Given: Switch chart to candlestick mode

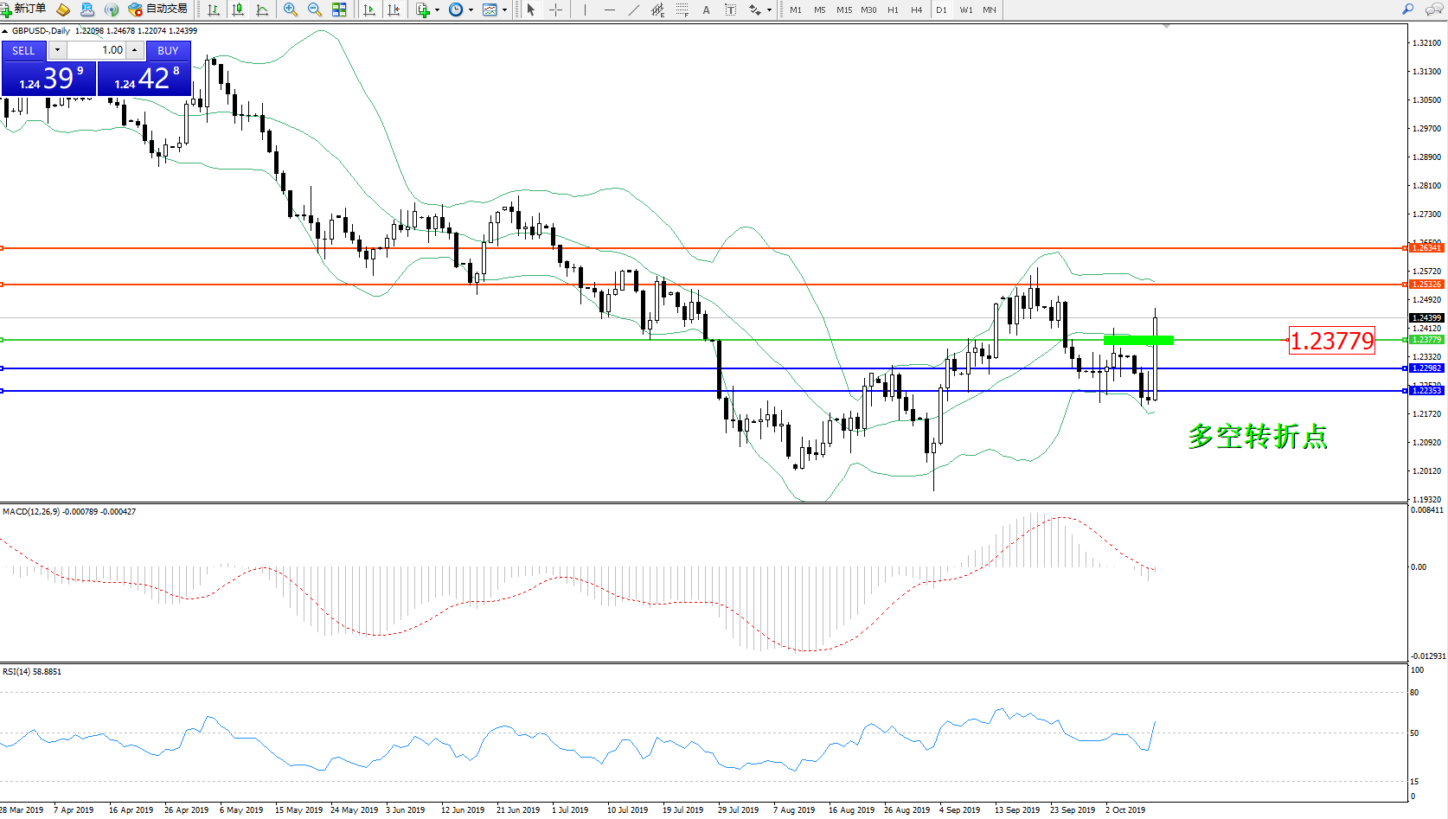Looking at the screenshot, I should click(x=238, y=10).
